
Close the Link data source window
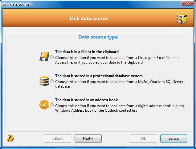point(187,3)
